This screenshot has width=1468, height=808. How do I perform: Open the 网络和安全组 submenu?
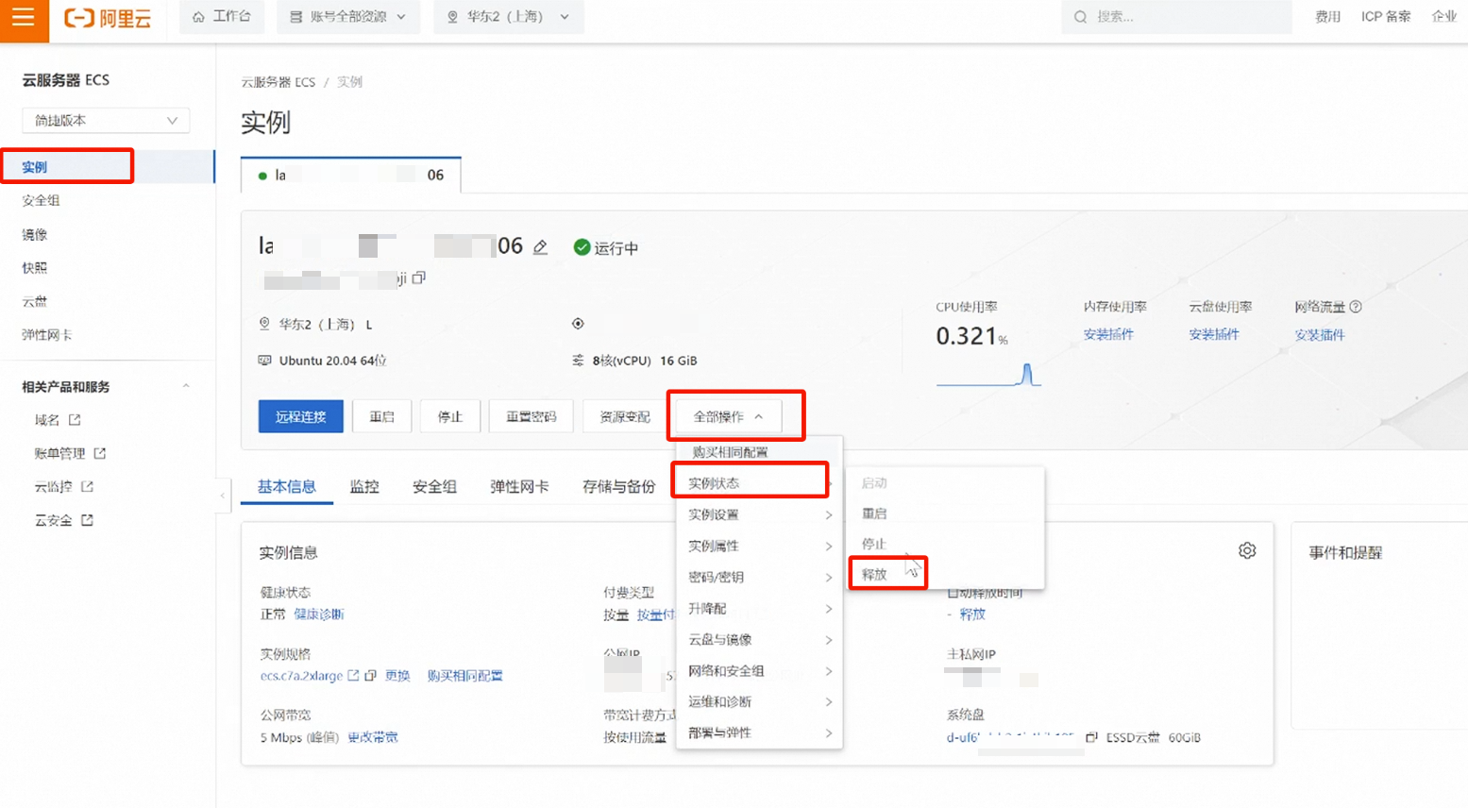click(759, 670)
